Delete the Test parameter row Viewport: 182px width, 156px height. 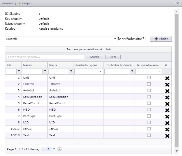[x=167, y=136]
